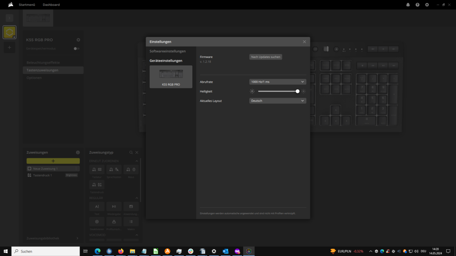Choose the Tastatur remap assignment type
Image resolution: width=456 pixels, height=256 pixels.
pyautogui.click(x=97, y=169)
